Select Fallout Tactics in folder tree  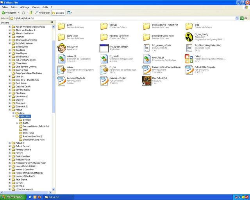22,146
